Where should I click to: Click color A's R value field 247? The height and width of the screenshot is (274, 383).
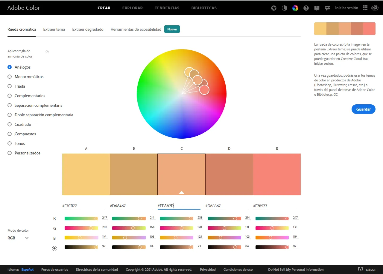[x=104, y=218]
